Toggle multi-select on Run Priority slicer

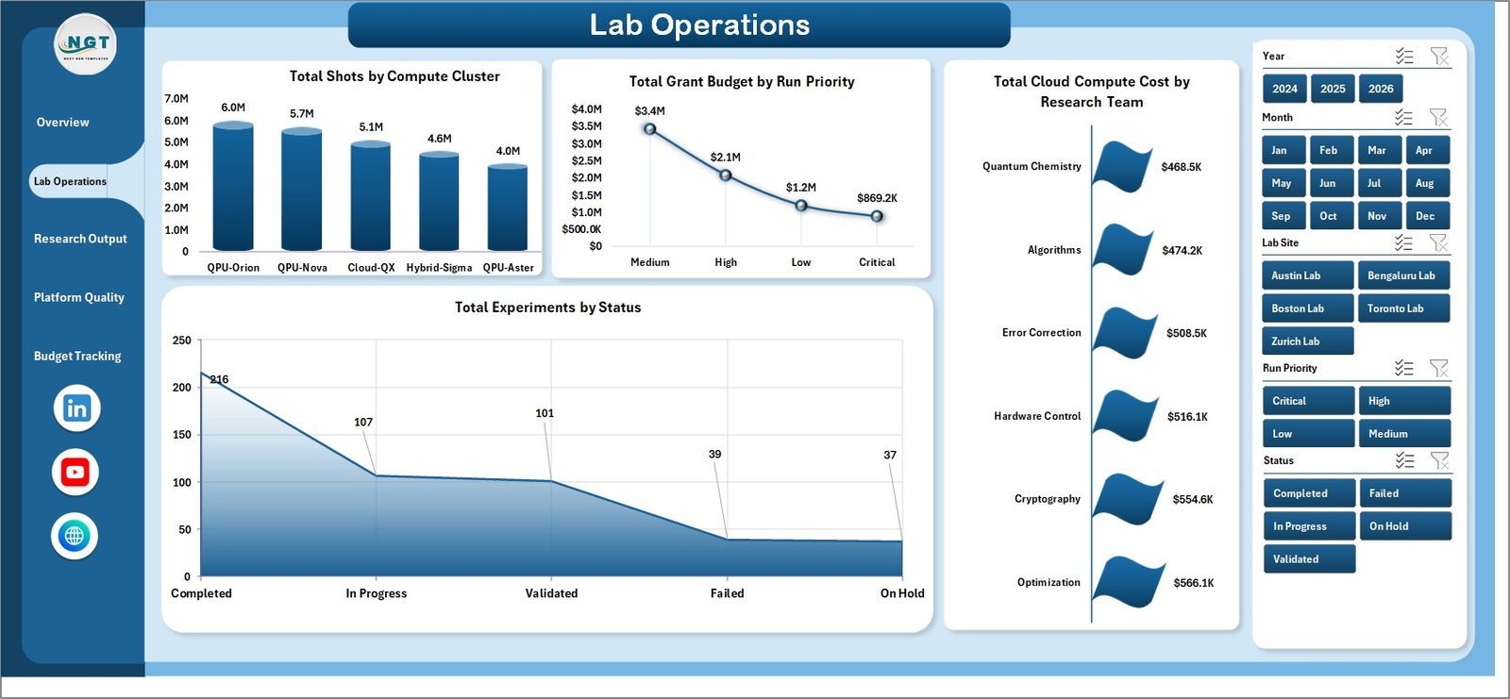click(x=1404, y=369)
